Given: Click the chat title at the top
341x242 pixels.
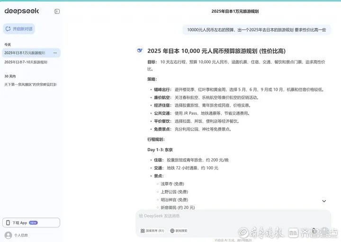Looking at the screenshot, I should pos(235,11).
